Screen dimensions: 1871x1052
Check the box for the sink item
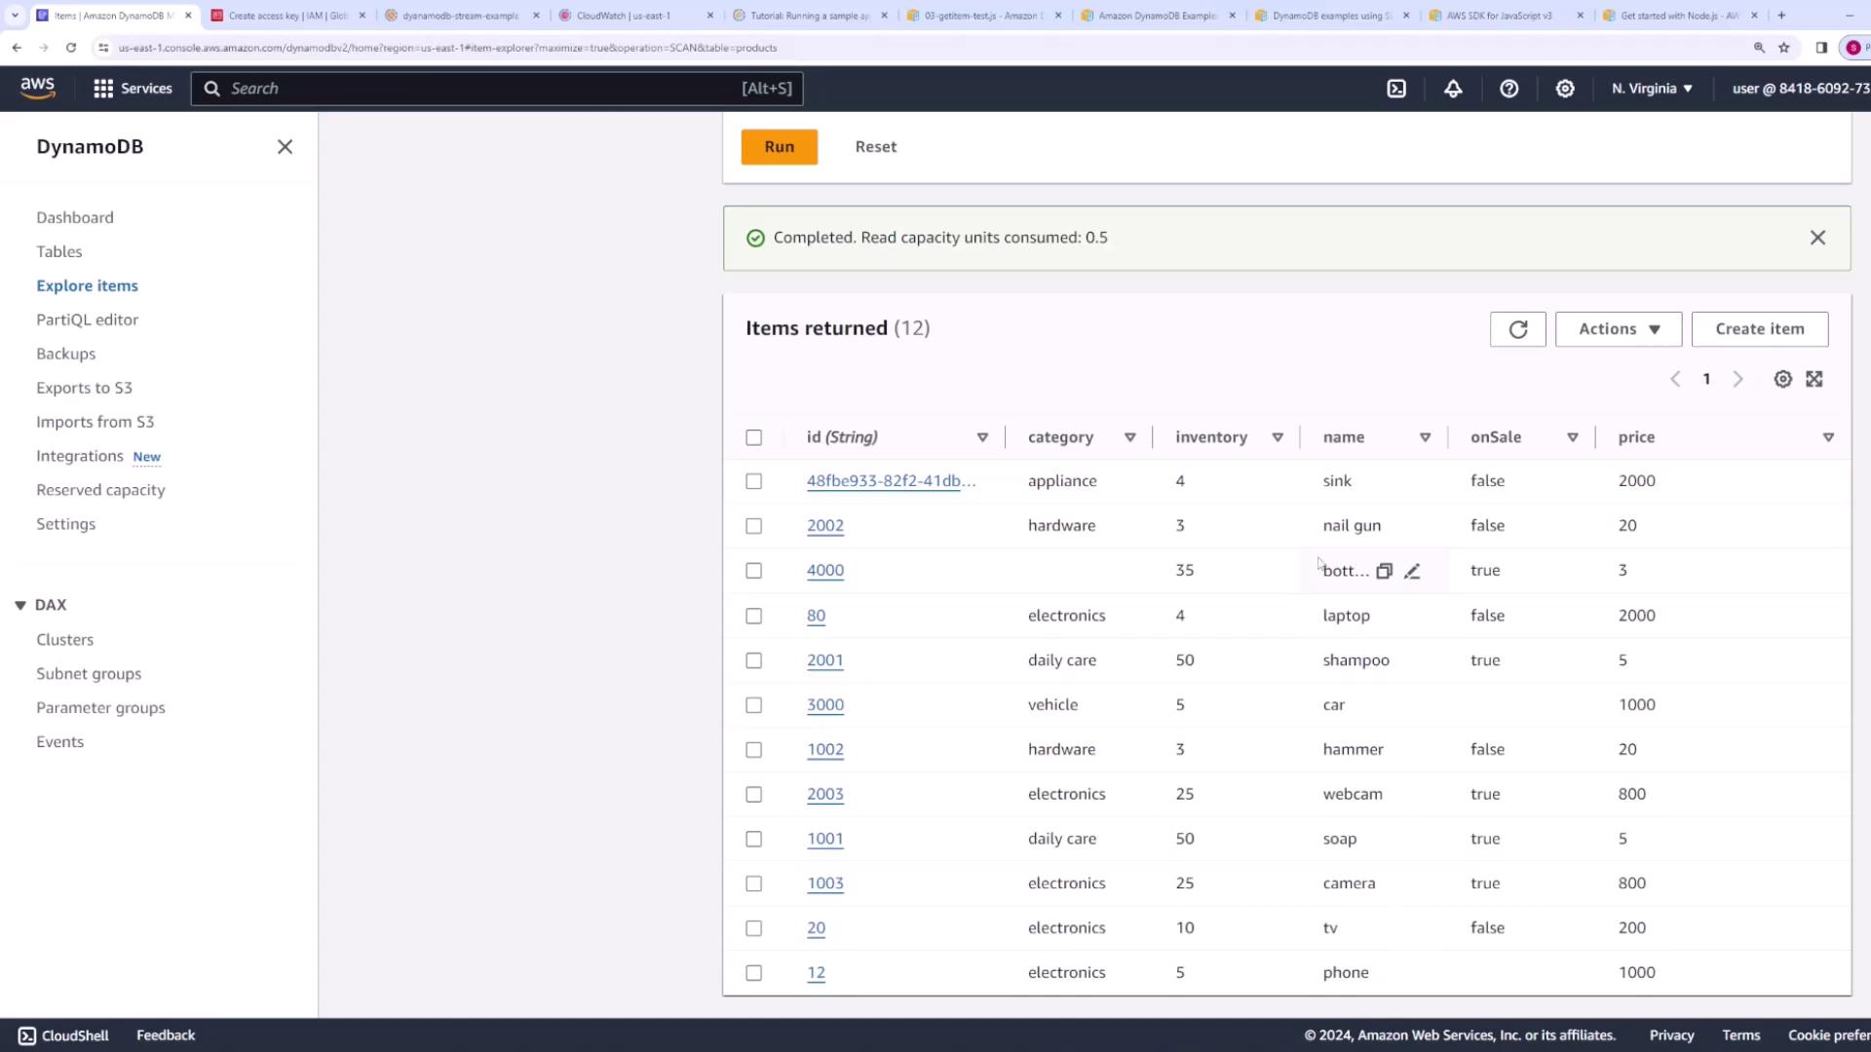tap(753, 481)
